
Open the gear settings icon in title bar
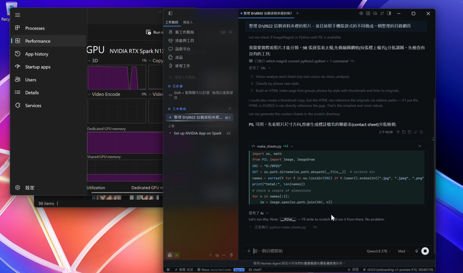(x=361, y=13)
